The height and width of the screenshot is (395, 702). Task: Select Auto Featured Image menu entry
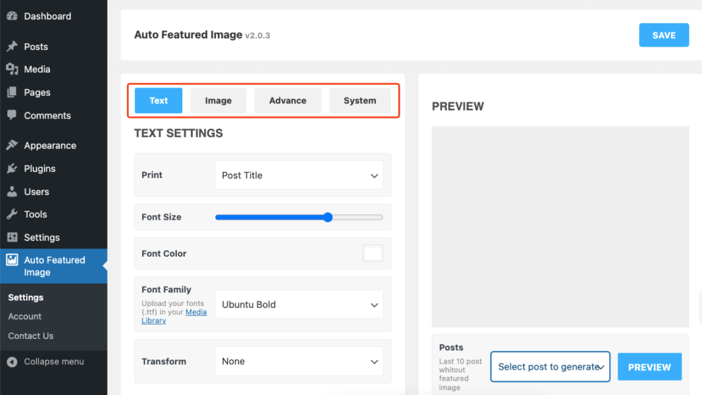click(53, 266)
